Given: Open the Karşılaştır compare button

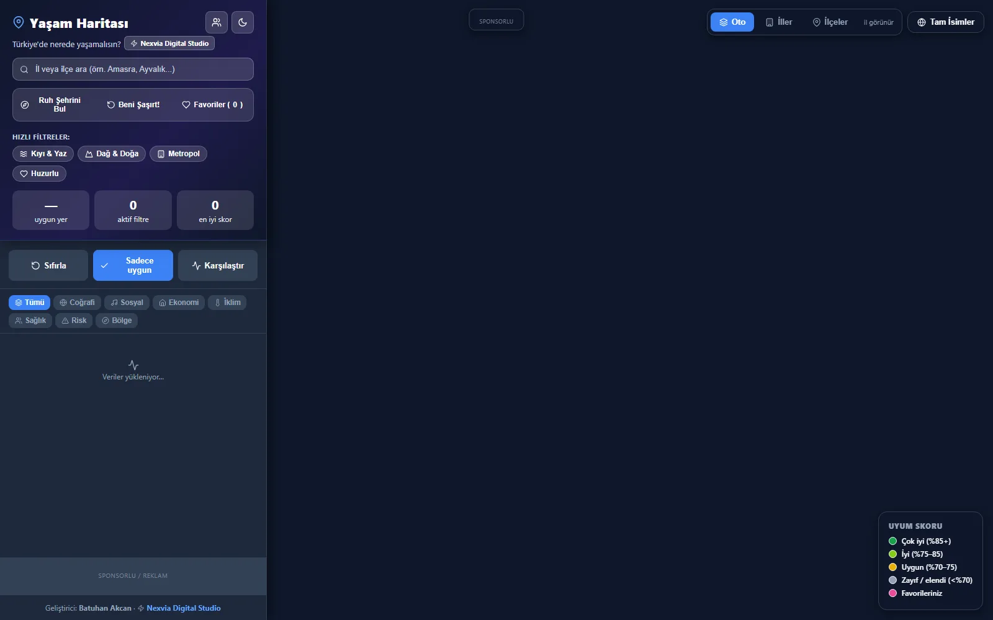Looking at the screenshot, I should coord(218,265).
